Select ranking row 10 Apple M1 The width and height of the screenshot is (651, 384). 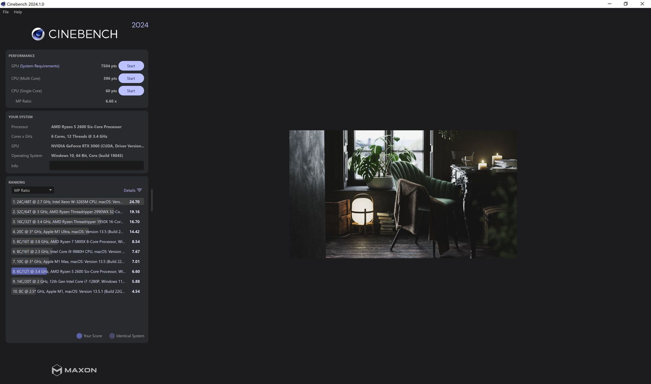tap(78, 291)
